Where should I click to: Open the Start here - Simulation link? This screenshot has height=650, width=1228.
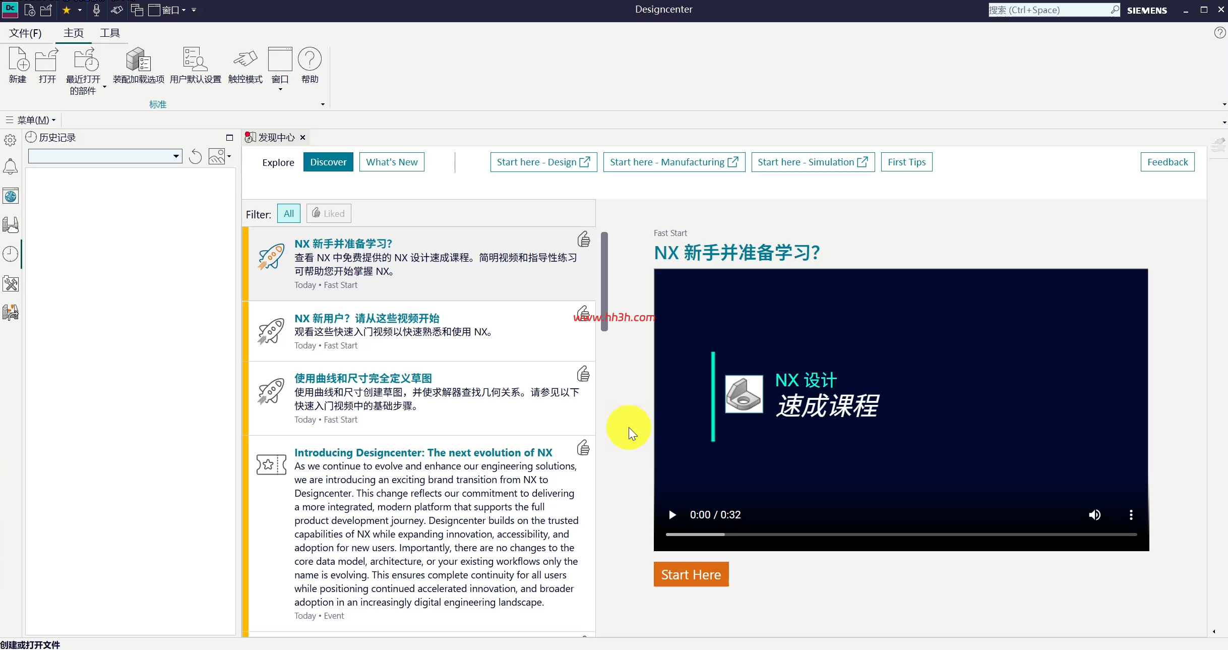pyautogui.click(x=813, y=162)
